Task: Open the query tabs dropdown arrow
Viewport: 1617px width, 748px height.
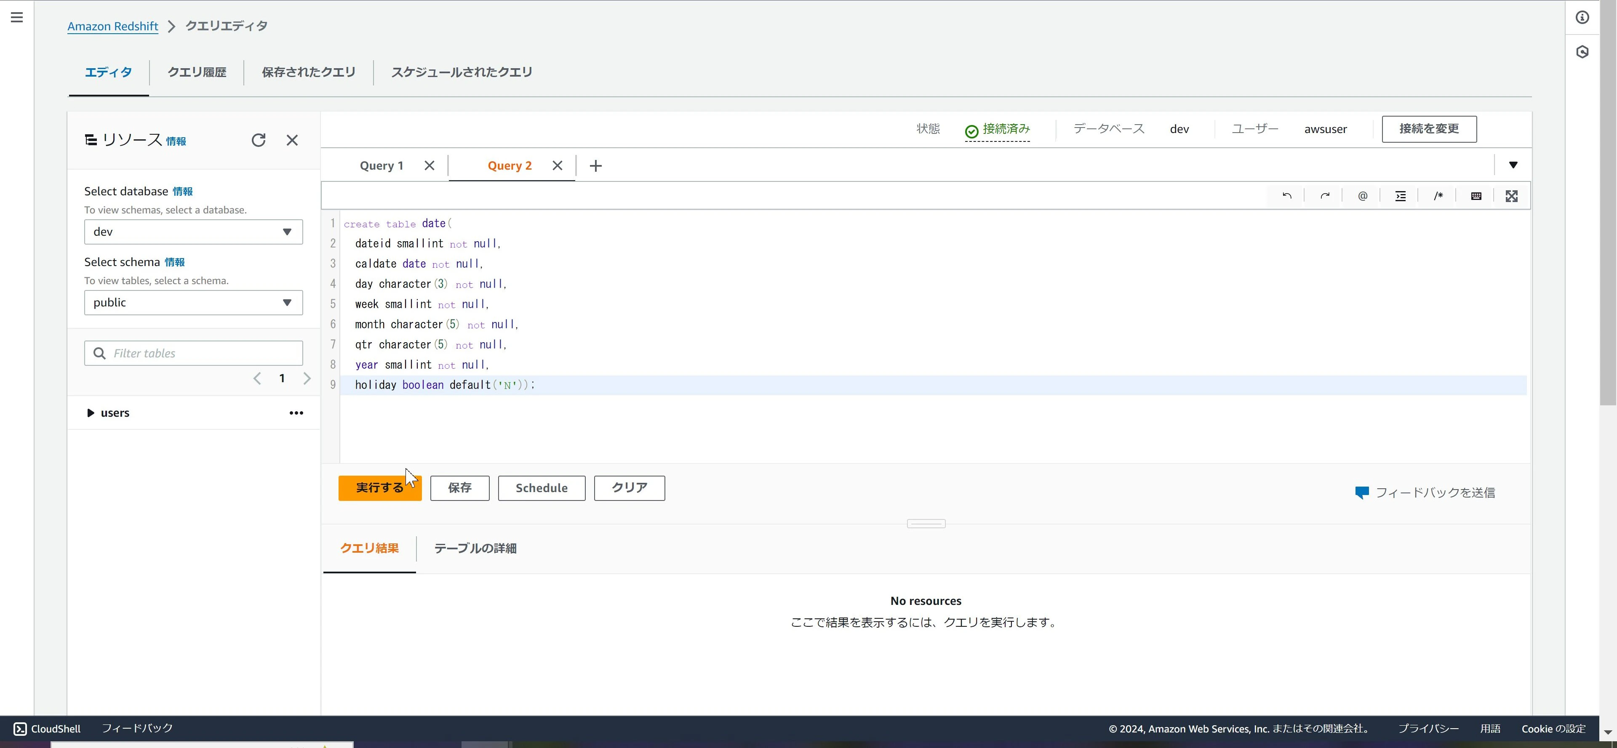Action: [x=1513, y=165]
